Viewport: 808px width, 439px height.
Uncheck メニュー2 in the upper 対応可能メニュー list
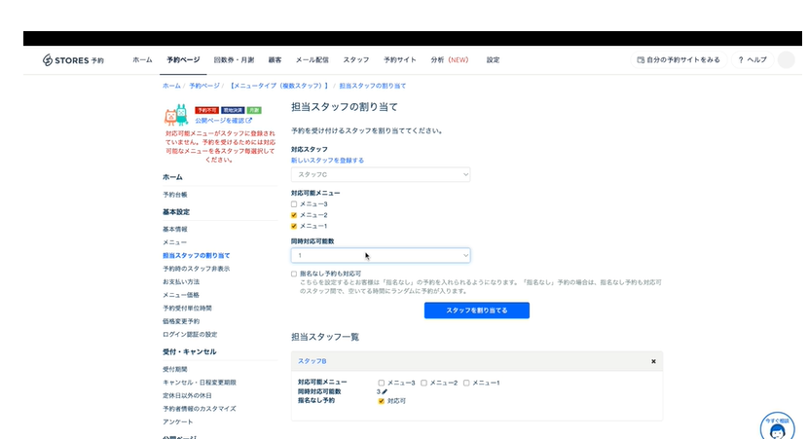pos(294,214)
